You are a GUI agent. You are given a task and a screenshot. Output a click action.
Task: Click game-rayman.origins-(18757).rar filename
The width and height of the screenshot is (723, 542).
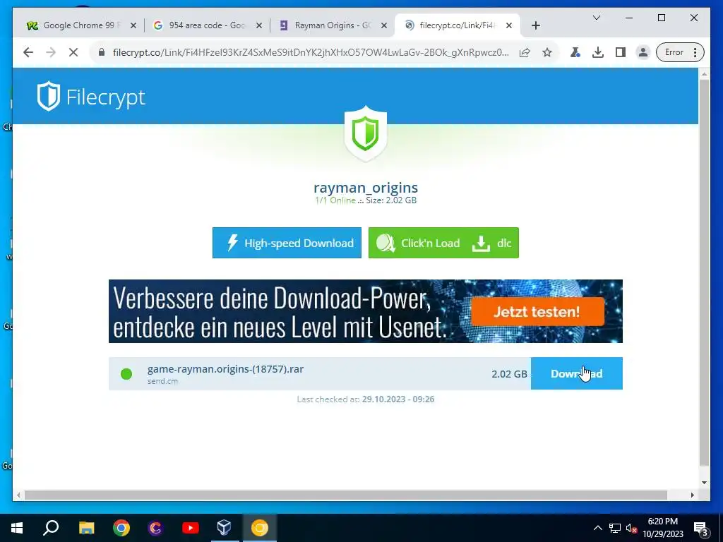click(225, 369)
